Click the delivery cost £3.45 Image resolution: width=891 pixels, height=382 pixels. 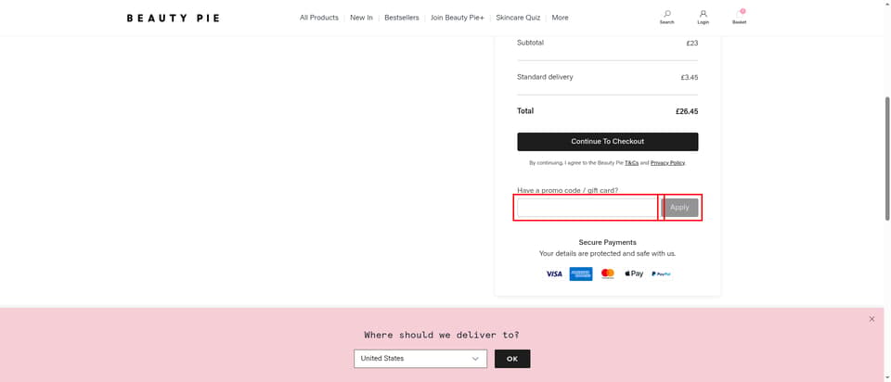(690, 77)
